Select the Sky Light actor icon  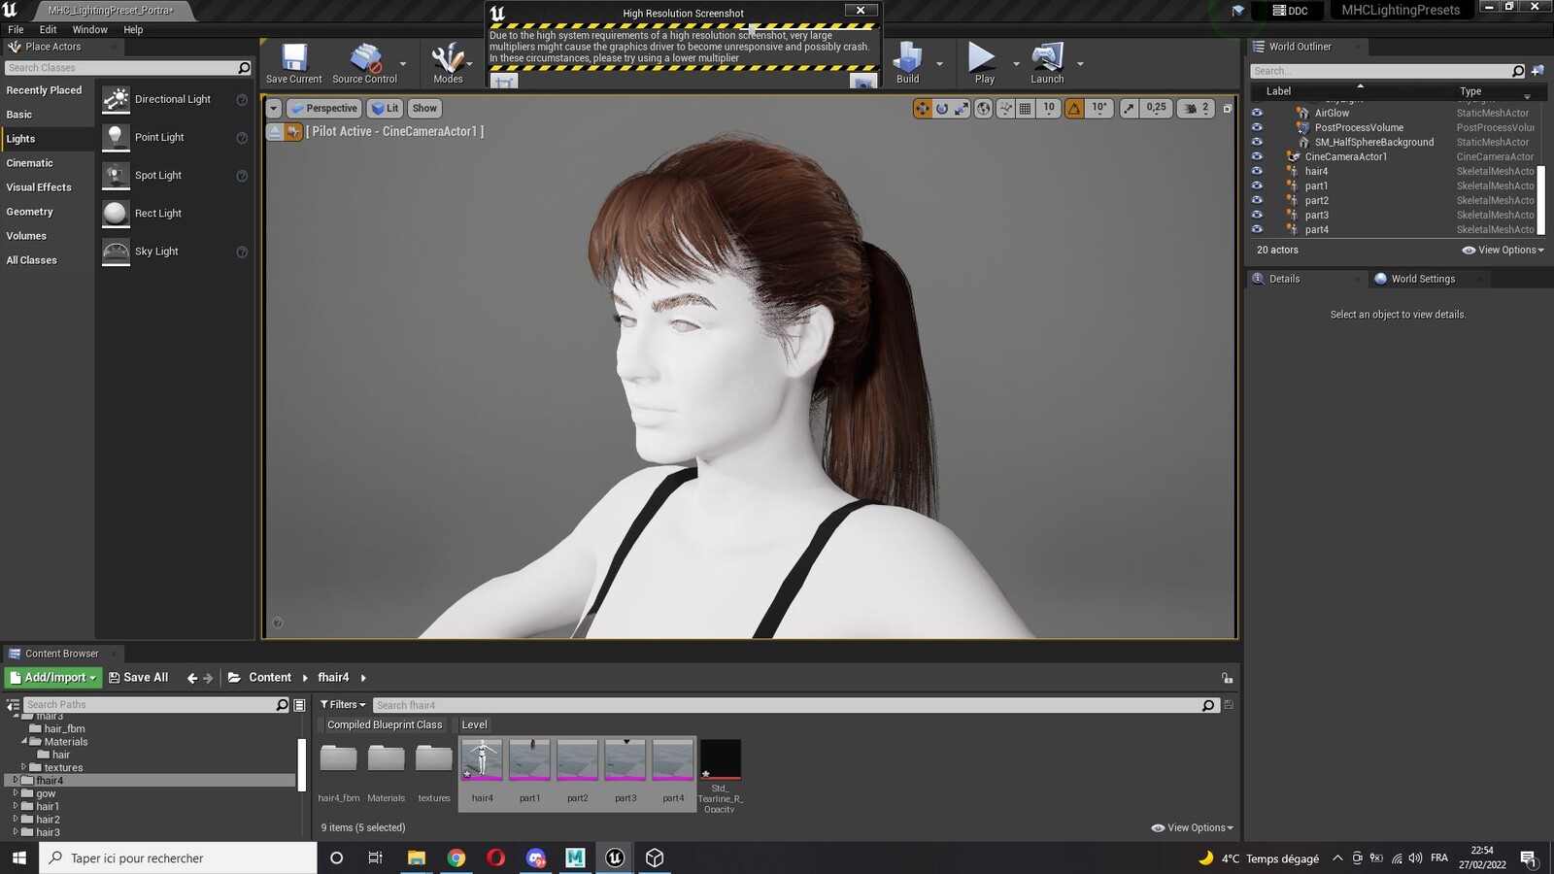pos(116,252)
